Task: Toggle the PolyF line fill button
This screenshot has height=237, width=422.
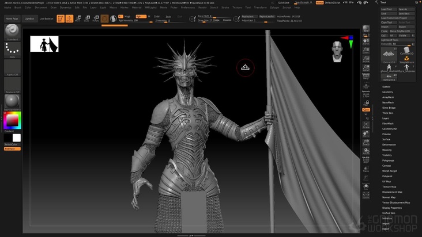Action: (x=366, y=160)
